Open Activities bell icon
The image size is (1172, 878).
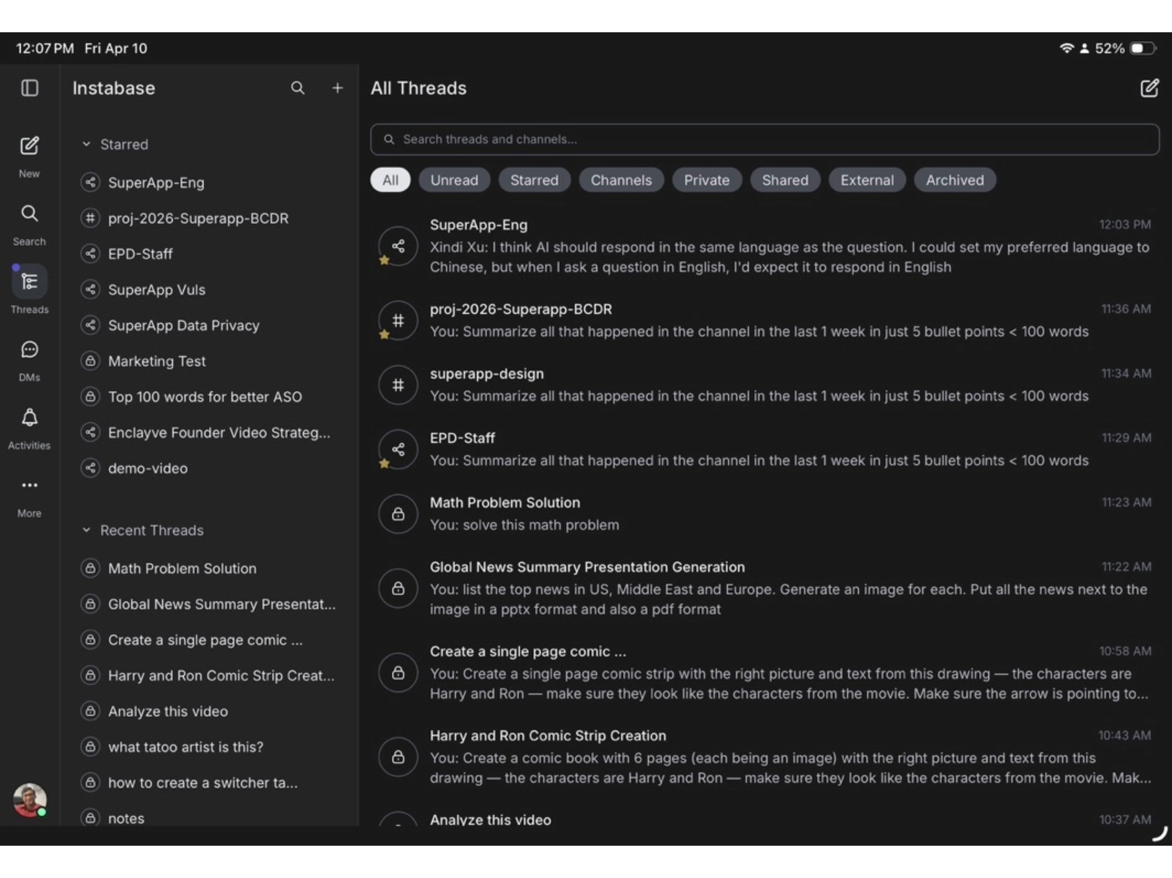tap(29, 418)
